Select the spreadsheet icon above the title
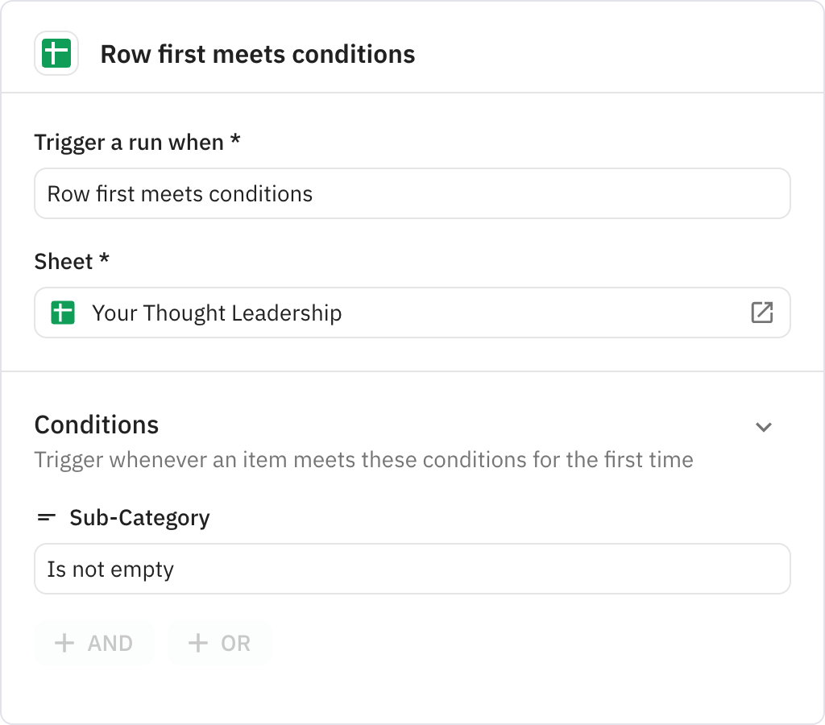 (x=56, y=53)
